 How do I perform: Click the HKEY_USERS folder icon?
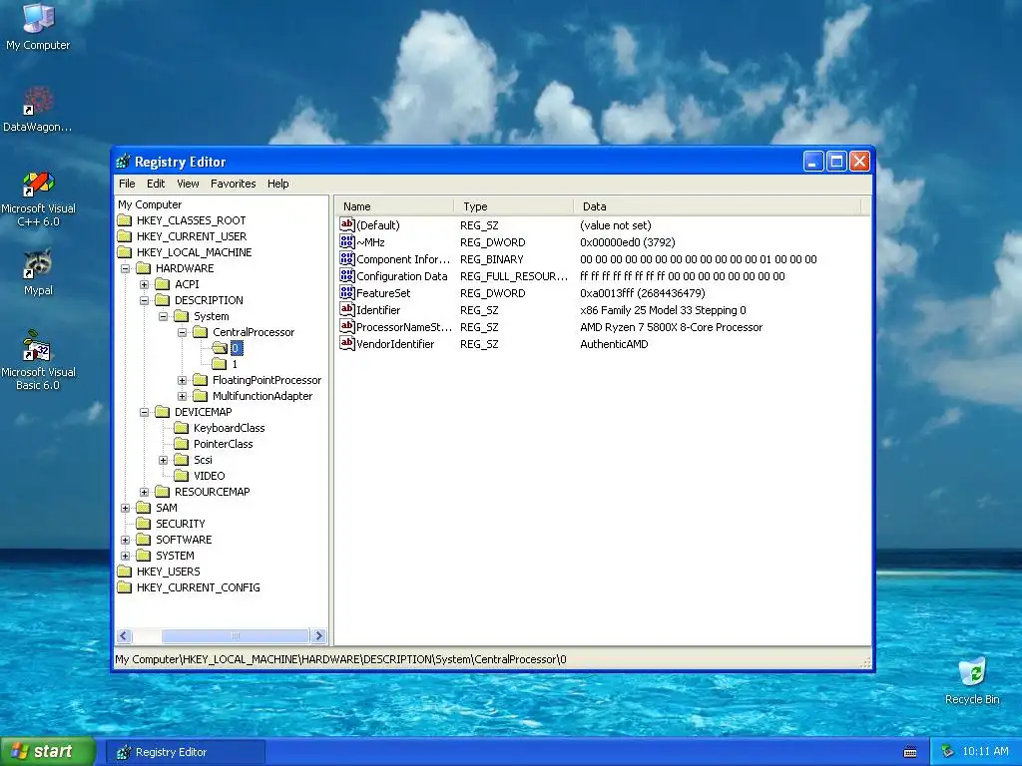125,572
